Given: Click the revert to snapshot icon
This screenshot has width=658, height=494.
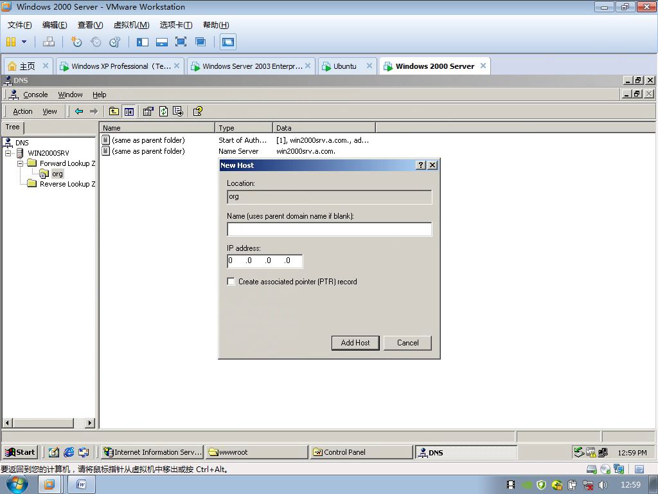Looking at the screenshot, I should [x=96, y=42].
